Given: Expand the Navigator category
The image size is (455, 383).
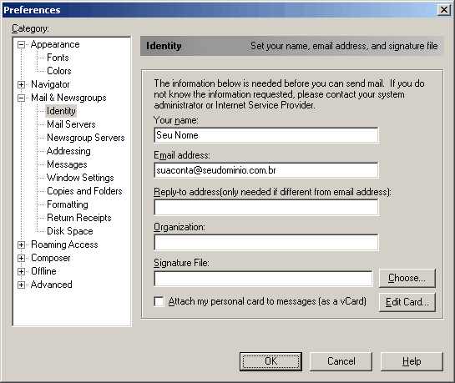Looking at the screenshot, I should click(21, 84).
